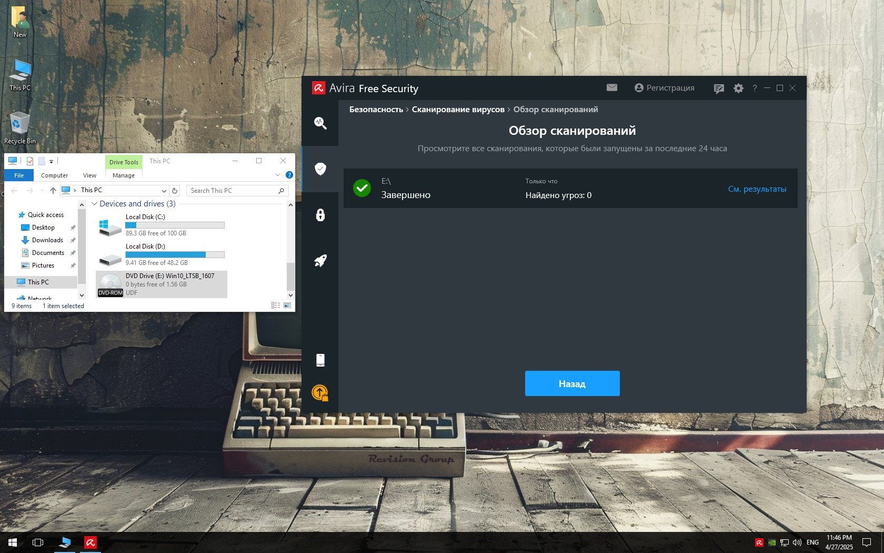Image resolution: width=884 pixels, height=553 pixels.
Task: Click the orange upgrade icon in Avira sidebar
Action: [320, 393]
